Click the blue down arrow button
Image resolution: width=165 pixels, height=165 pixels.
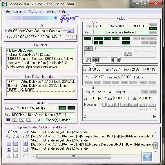point(147,157)
